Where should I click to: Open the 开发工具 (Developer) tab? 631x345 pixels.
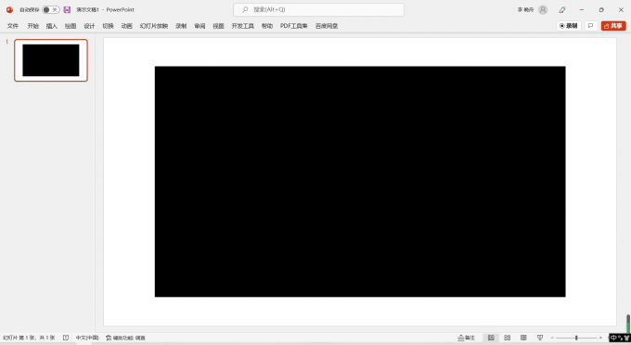(x=243, y=26)
